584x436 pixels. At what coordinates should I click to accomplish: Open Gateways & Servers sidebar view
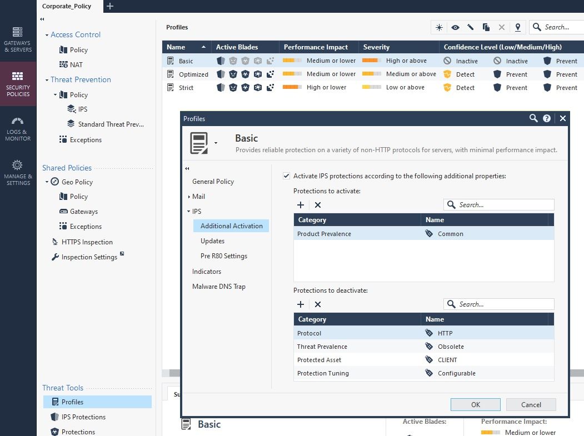click(x=18, y=39)
